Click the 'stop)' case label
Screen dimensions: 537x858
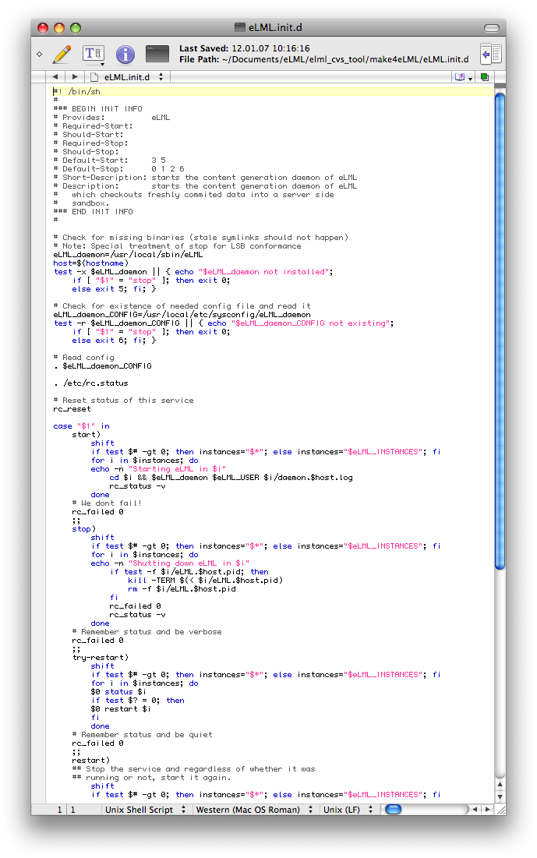[x=83, y=529]
